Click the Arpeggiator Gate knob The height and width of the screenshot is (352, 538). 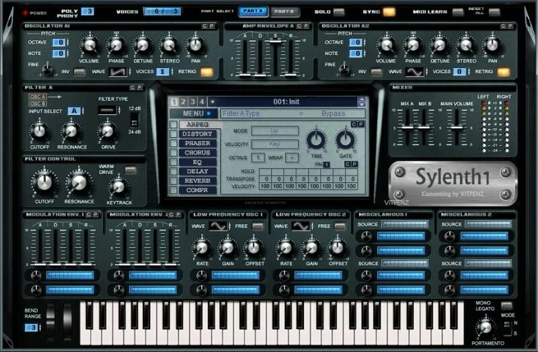pos(345,140)
